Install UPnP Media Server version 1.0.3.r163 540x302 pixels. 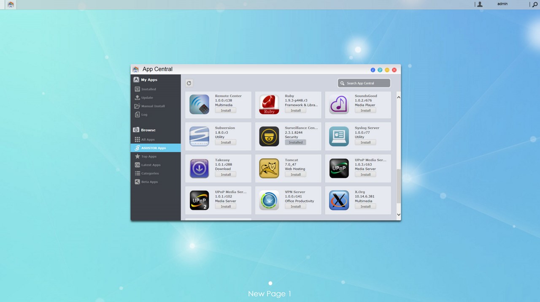(x=365, y=174)
